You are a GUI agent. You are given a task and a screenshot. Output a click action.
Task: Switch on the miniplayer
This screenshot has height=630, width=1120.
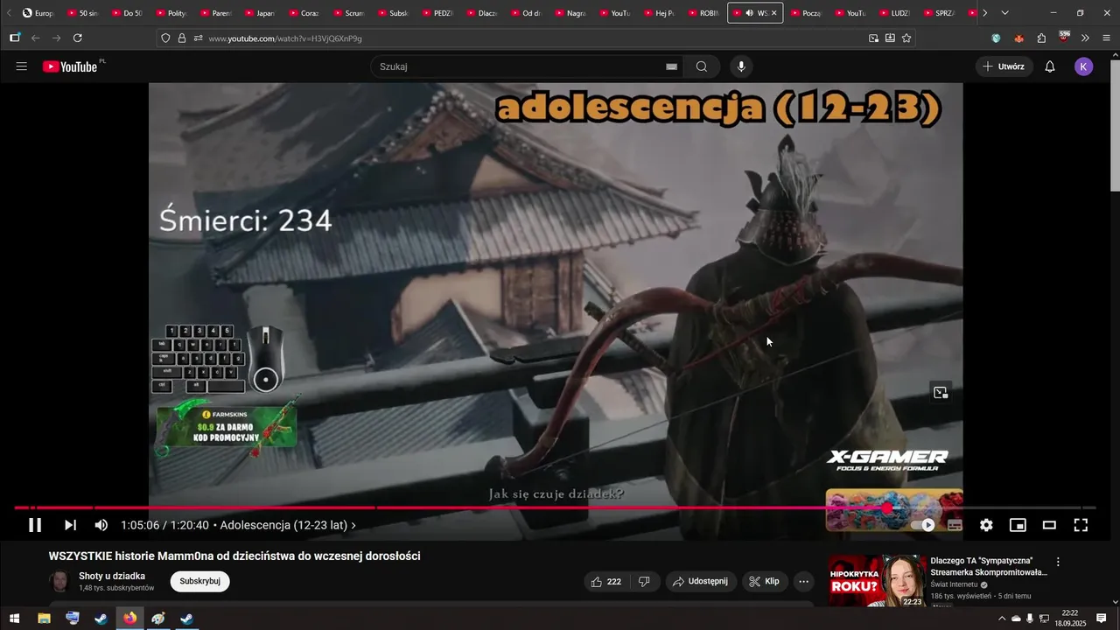coord(1018,525)
